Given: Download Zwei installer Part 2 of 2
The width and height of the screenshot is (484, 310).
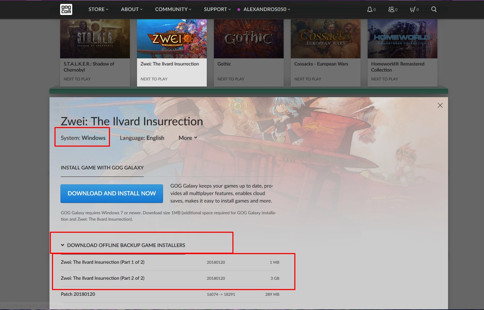Looking at the screenshot, I should pyautogui.click(x=170, y=278).
